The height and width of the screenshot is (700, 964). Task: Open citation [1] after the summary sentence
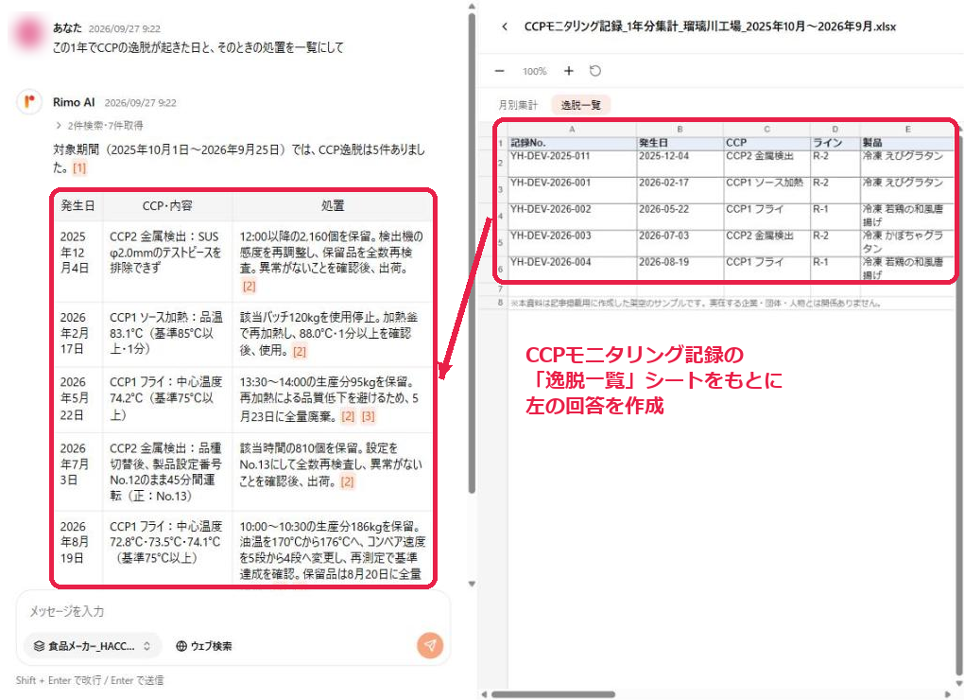click(x=79, y=168)
